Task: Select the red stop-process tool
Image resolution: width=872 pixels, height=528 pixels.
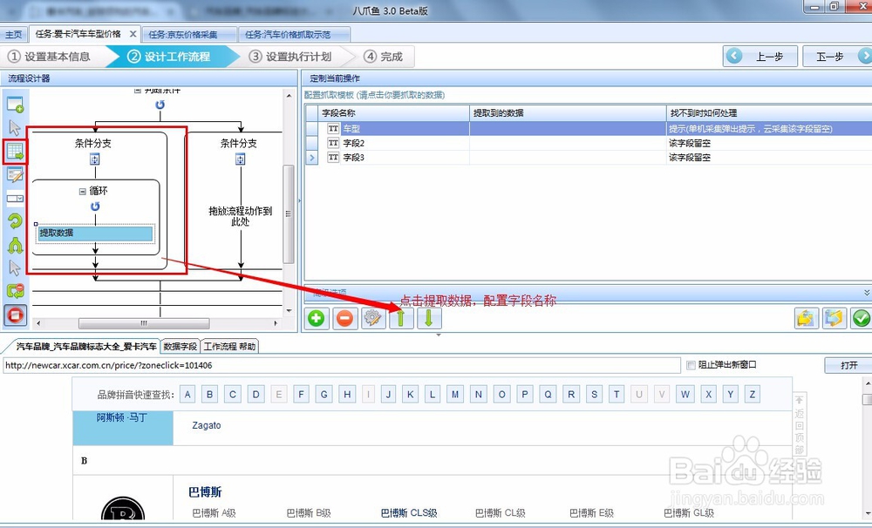Action: pos(15,315)
